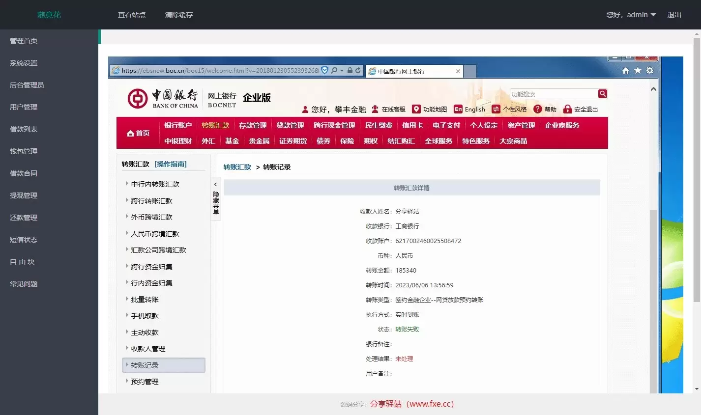The width and height of the screenshot is (701, 415).
Task: Click 清除缓存 in top bar
Action: (179, 15)
